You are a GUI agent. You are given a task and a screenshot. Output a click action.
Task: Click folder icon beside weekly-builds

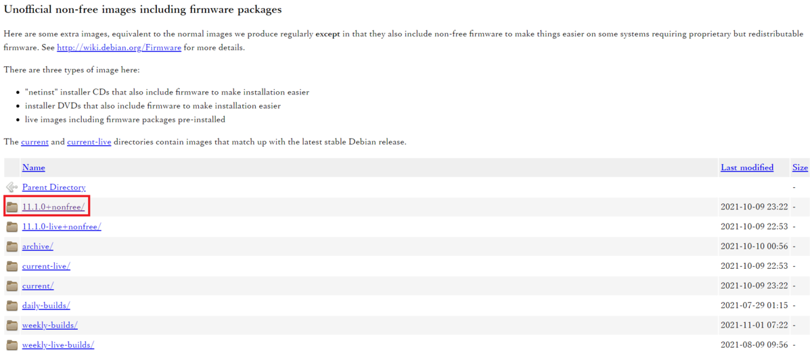click(x=12, y=325)
